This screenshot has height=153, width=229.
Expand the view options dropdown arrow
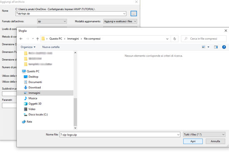[209, 47]
